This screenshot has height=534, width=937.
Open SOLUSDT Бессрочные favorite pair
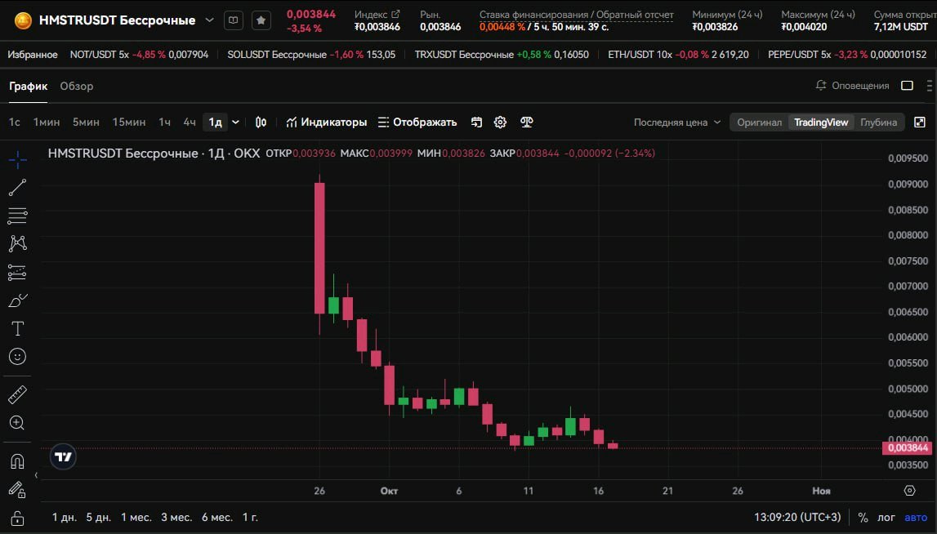click(311, 55)
